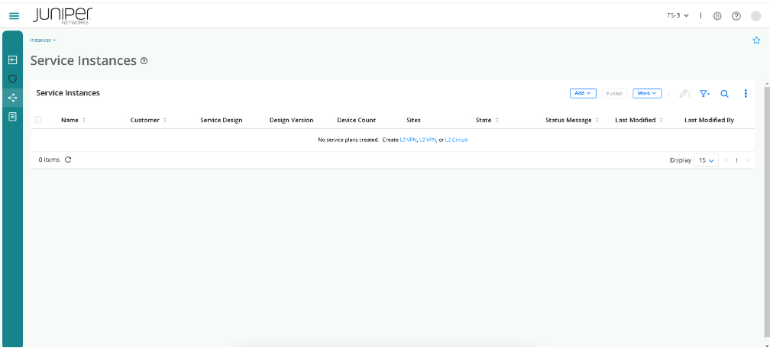Image resolution: width=770 pixels, height=348 pixels.
Task: Click the Design Version column header
Action: [x=291, y=121]
